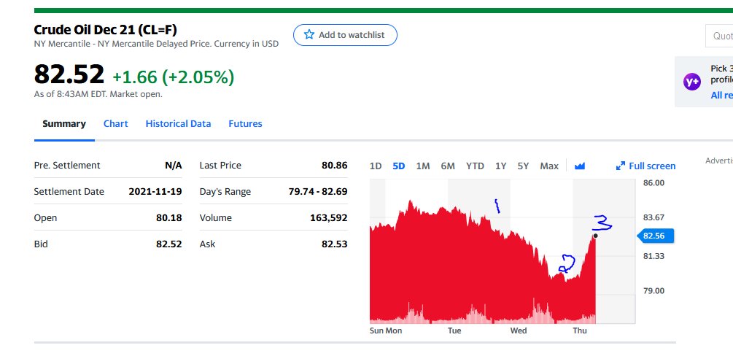Select the 5Y chart range
The image size is (733, 356).
tap(523, 166)
